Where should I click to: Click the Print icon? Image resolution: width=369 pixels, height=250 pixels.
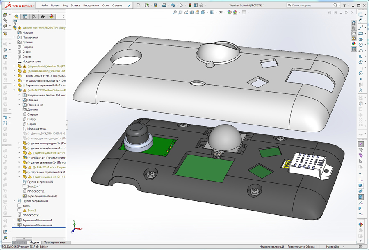[x=164, y=5]
